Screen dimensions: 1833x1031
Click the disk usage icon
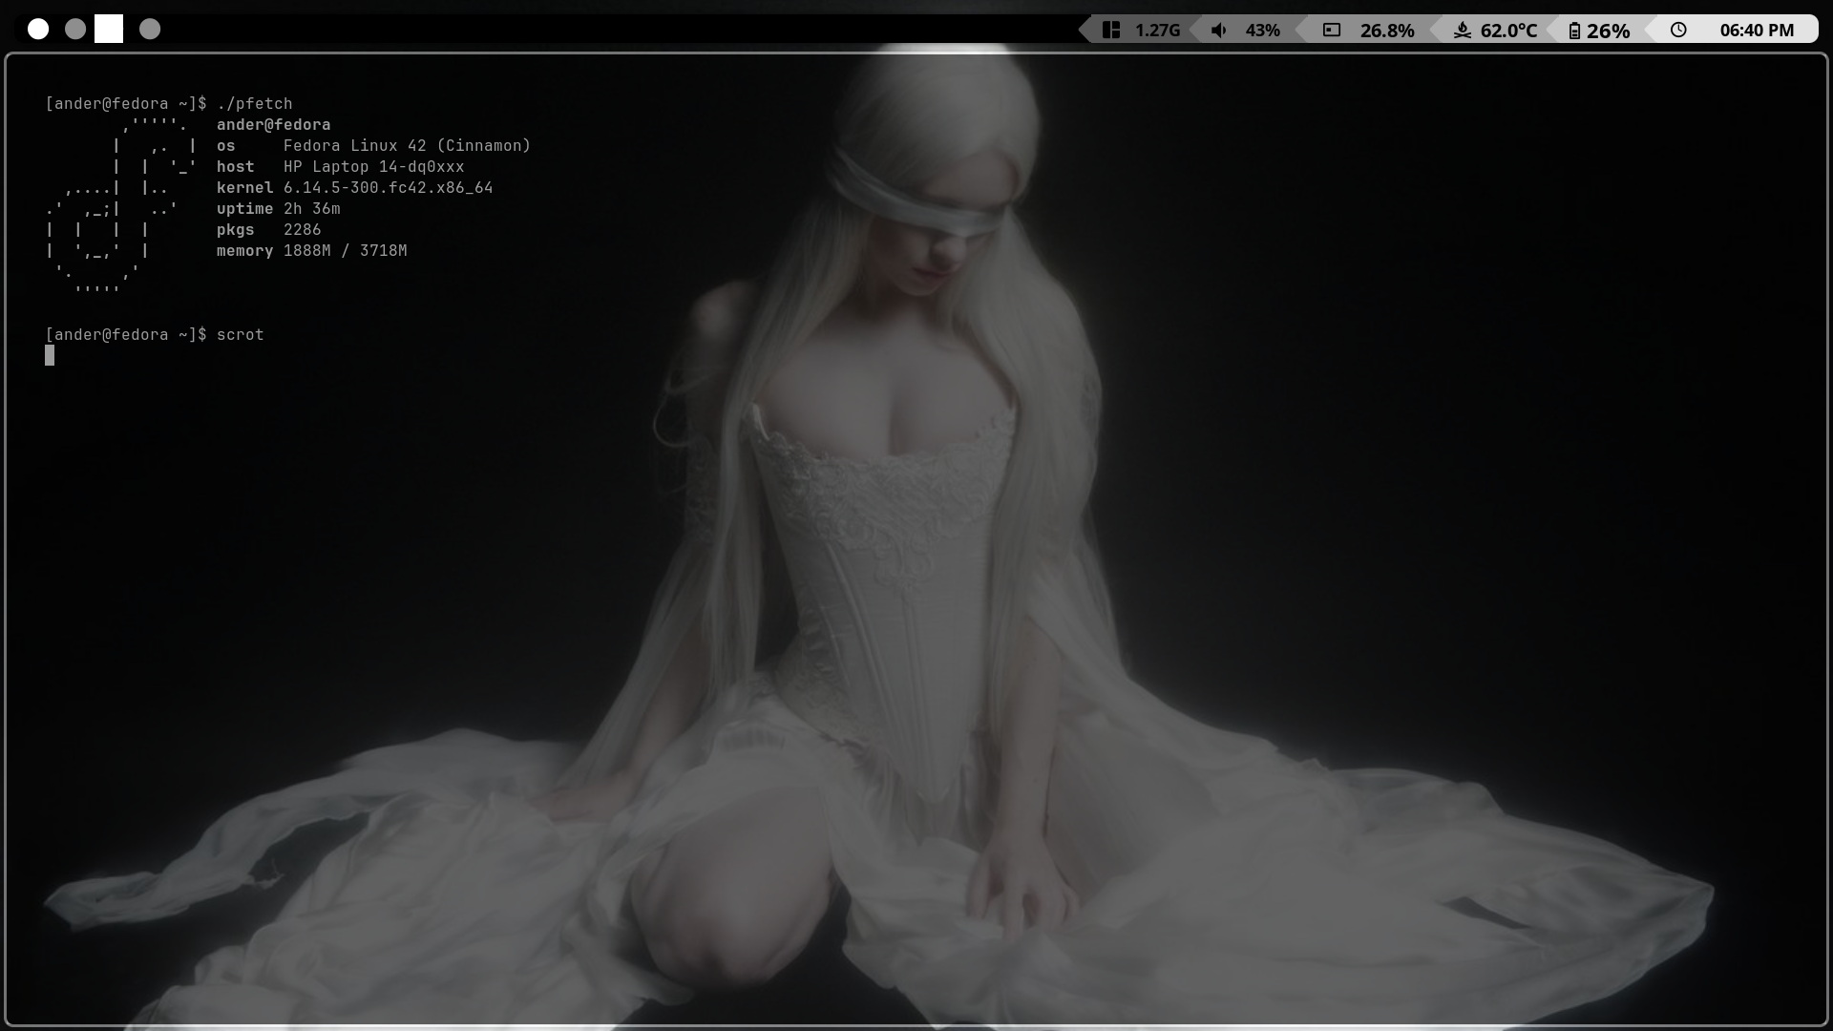tap(1332, 31)
